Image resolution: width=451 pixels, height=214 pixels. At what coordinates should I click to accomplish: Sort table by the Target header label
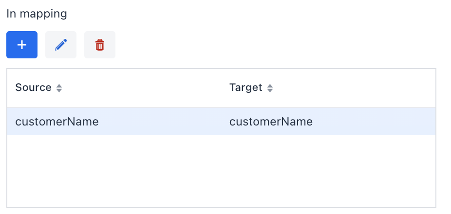(245, 88)
